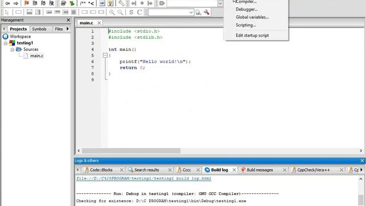Click the editor scrollbar right arrow
Image resolution: width=366 pixels, height=206 pixels.
[361, 151]
